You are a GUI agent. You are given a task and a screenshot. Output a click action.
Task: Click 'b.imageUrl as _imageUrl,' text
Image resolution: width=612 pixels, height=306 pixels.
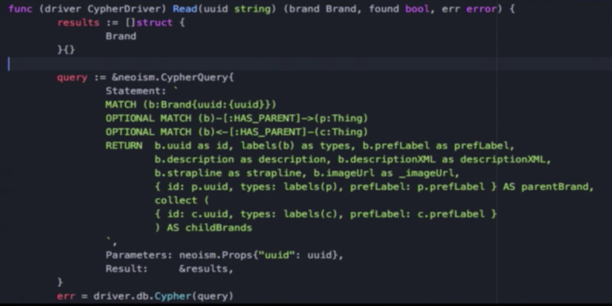tap(387, 173)
